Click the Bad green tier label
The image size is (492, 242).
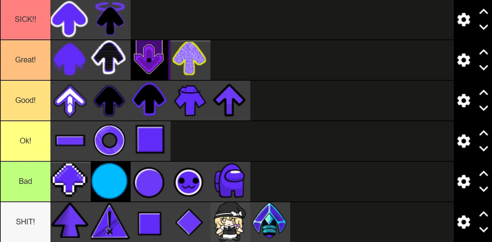point(25,182)
